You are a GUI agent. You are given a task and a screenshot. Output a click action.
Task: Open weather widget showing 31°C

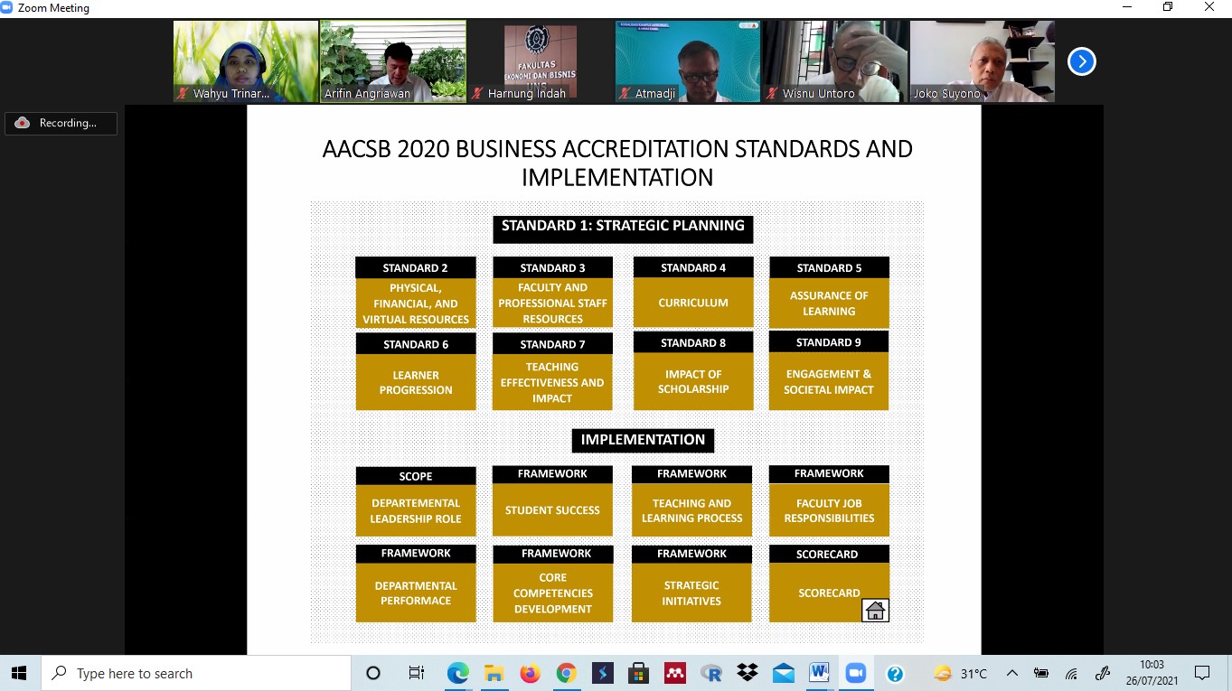pos(960,673)
